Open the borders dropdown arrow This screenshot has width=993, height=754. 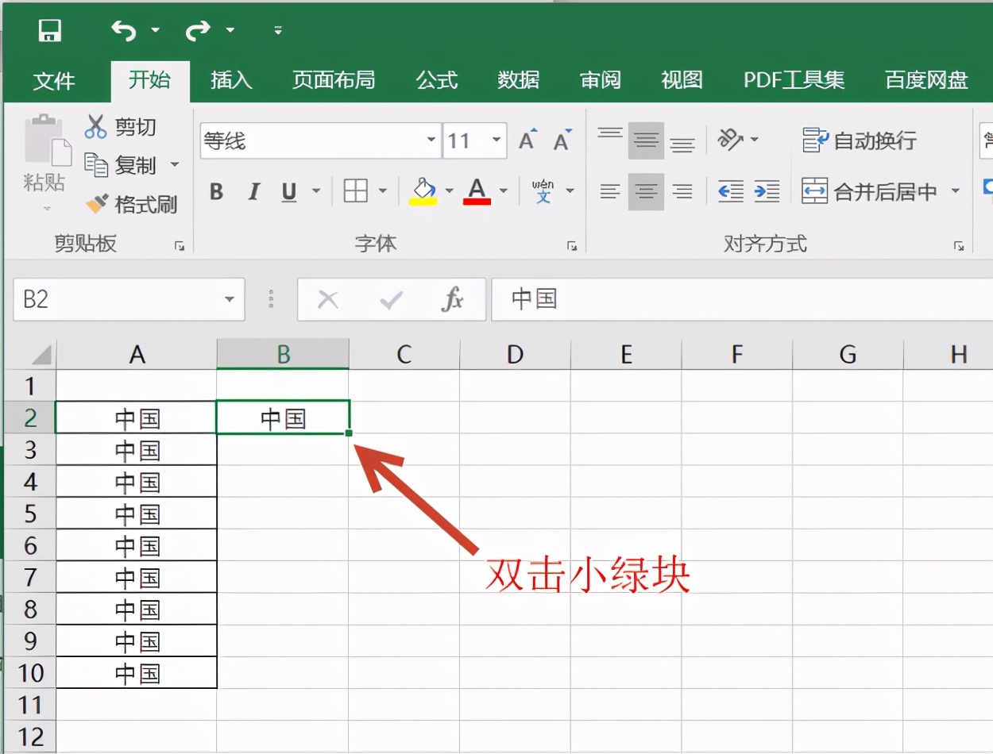coord(383,191)
